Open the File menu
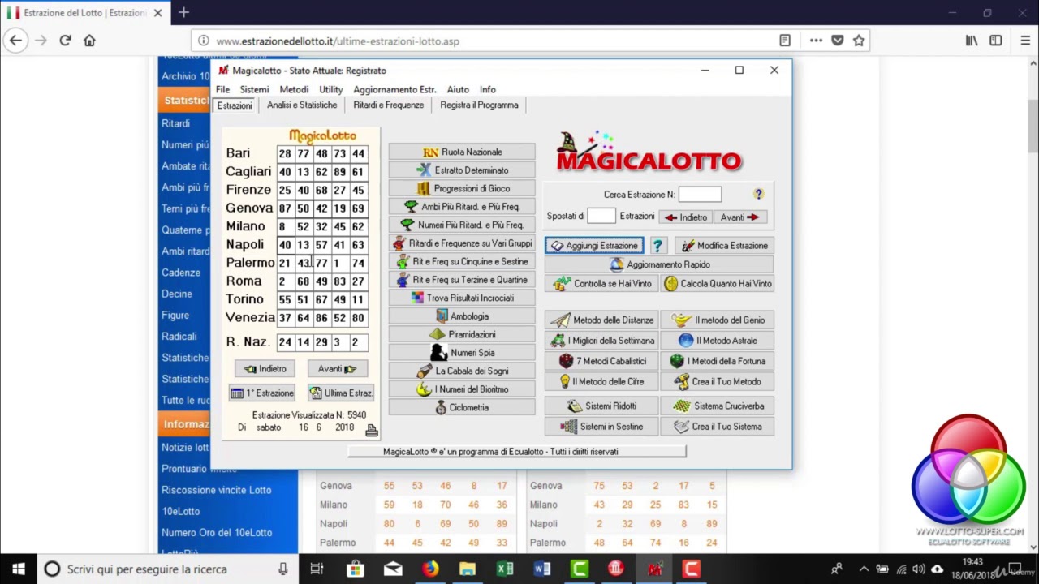This screenshot has height=584, width=1039. pyautogui.click(x=222, y=89)
